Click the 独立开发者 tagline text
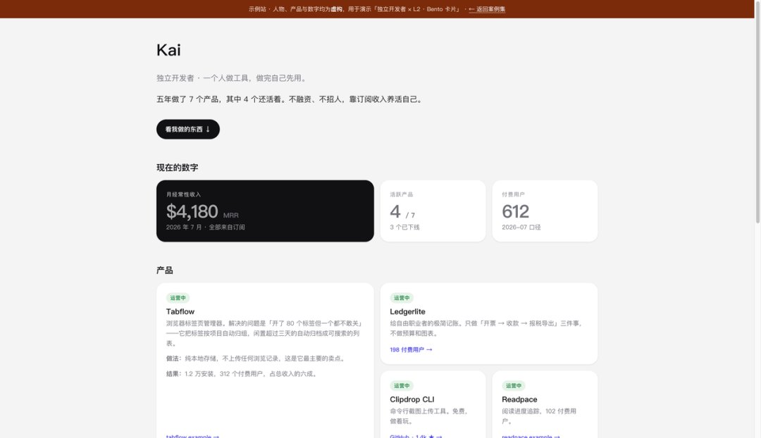Screen dimensions: 761x438 coord(233,78)
